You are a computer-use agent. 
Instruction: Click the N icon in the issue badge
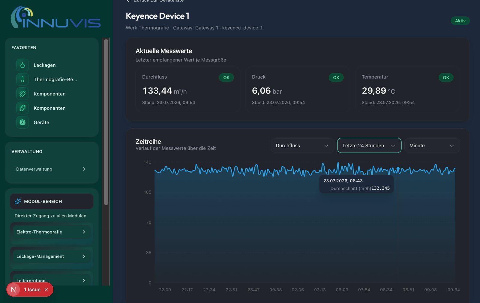[x=13, y=289]
